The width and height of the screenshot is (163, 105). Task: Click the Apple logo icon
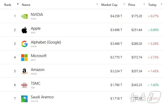click(24, 30)
